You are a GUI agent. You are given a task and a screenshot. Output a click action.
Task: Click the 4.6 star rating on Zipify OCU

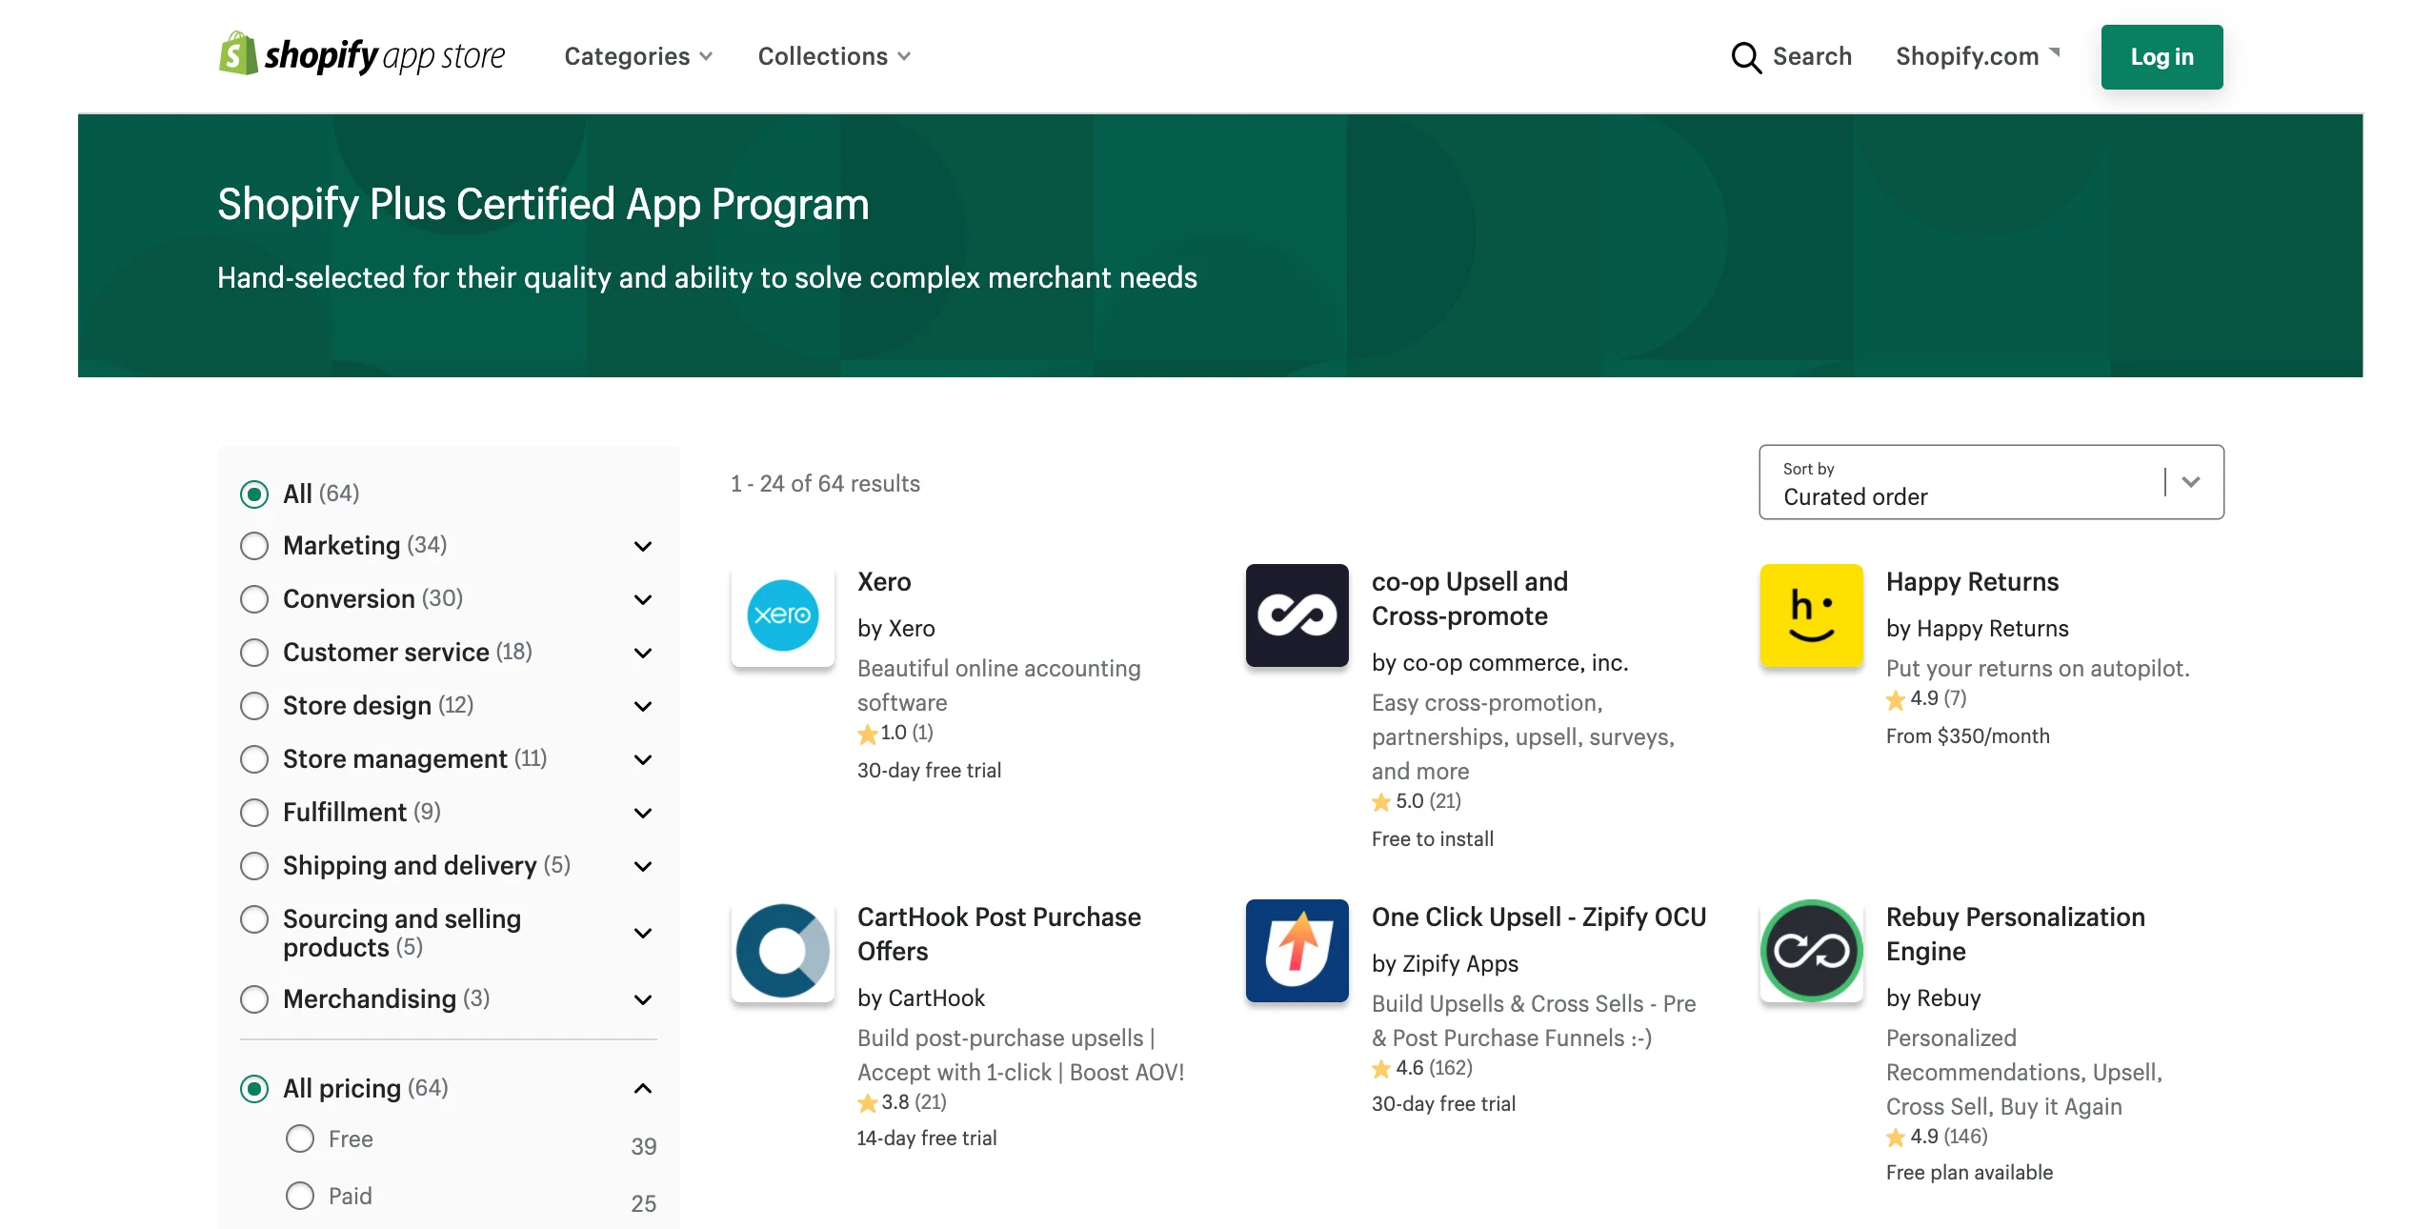pyautogui.click(x=1419, y=1068)
